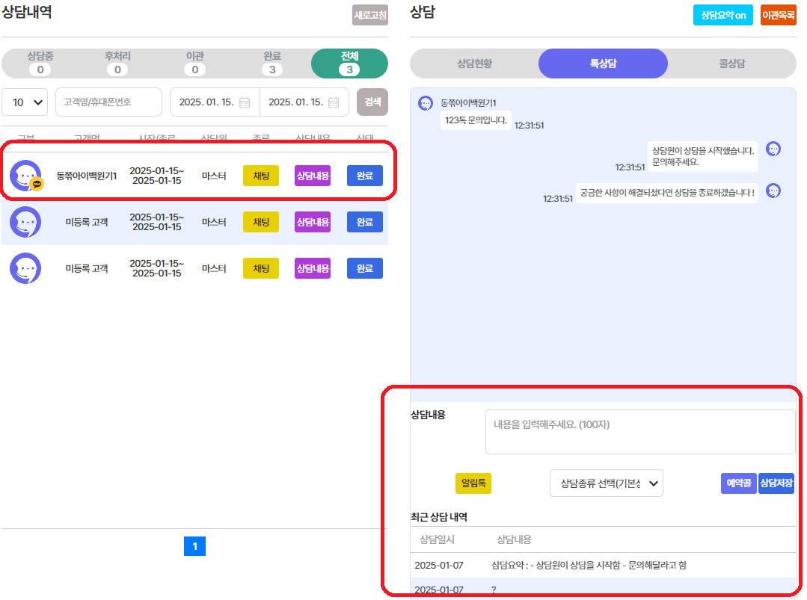The image size is (807, 600).
Task: Click the customer chat avatar beside 동쪽아이백원기1
Action: tap(425, 103)
